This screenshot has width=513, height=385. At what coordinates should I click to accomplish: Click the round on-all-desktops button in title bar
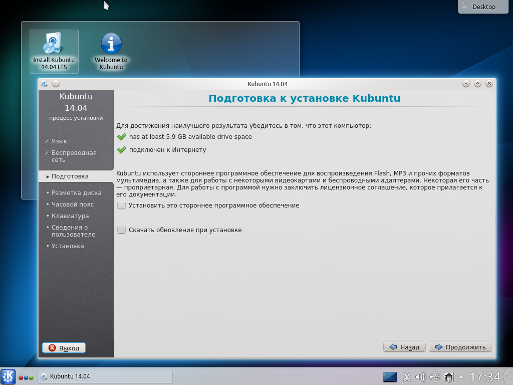(56, 84)
